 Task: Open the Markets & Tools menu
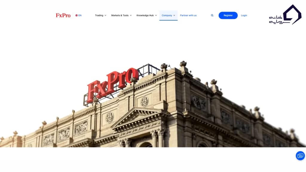121,16
